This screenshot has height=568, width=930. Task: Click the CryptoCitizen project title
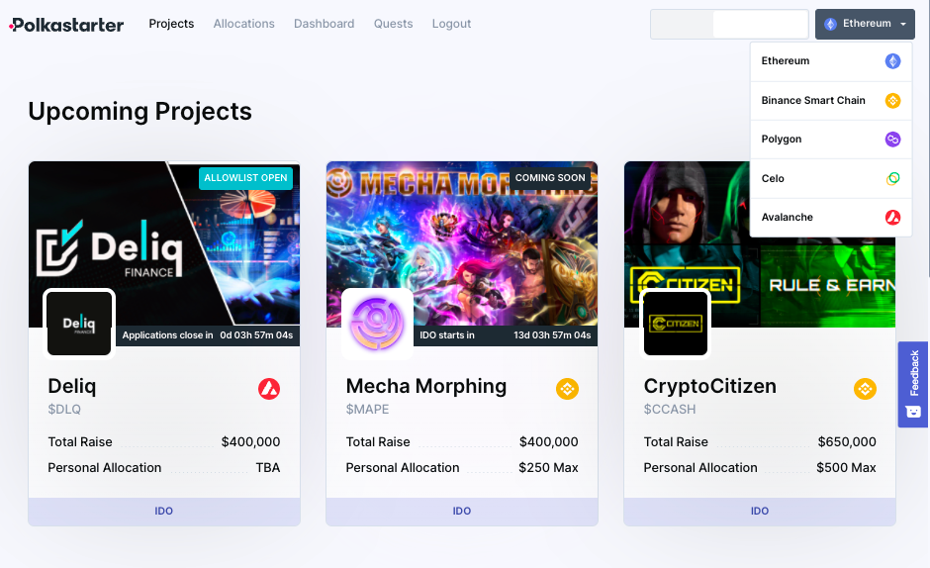pos(710,386)
